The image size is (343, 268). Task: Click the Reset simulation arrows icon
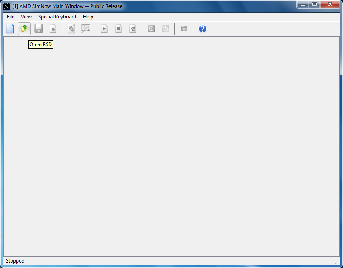point(133,29)
